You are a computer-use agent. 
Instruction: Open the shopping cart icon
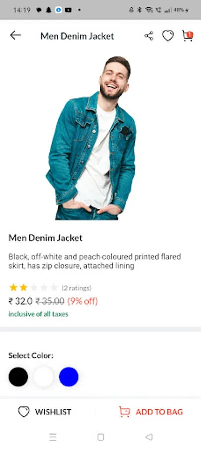187,36
